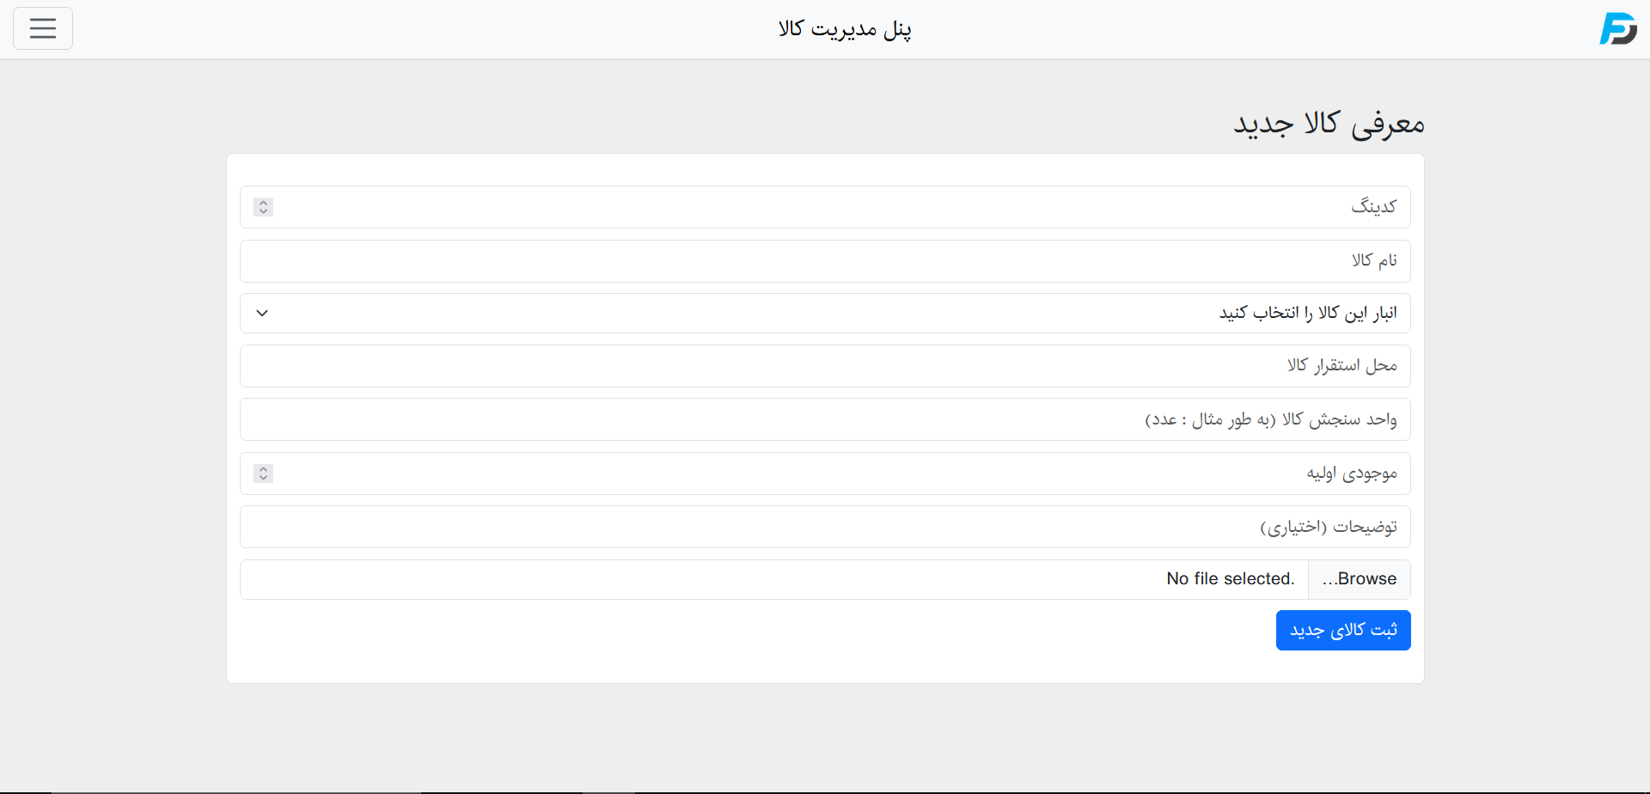Click the پنل مدیریت کالا navbar title
The width and height of the screenshot is (1650, 794).
click(845, 29)
